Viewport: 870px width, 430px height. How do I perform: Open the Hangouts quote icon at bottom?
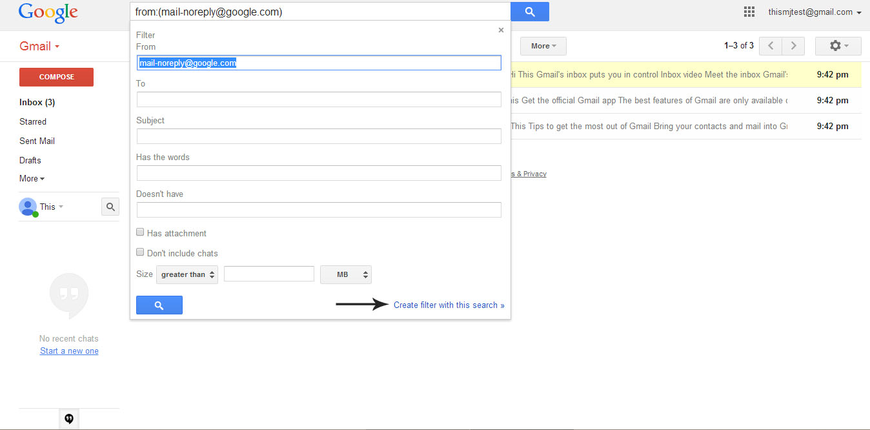click(x=69, y=419)
